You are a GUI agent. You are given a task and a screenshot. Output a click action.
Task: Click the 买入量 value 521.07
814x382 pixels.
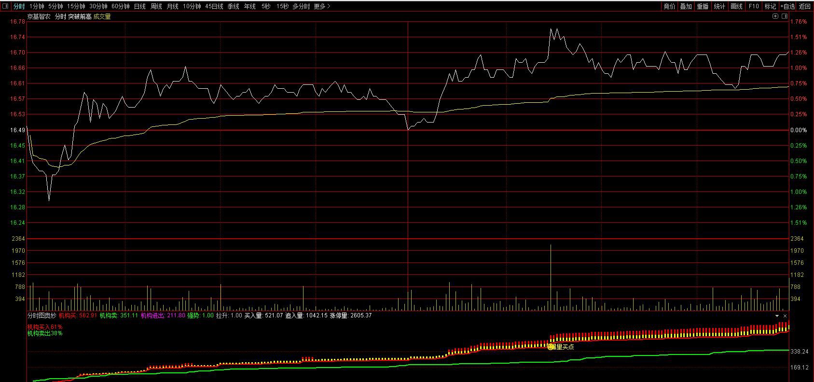click(x=273, y=315)
